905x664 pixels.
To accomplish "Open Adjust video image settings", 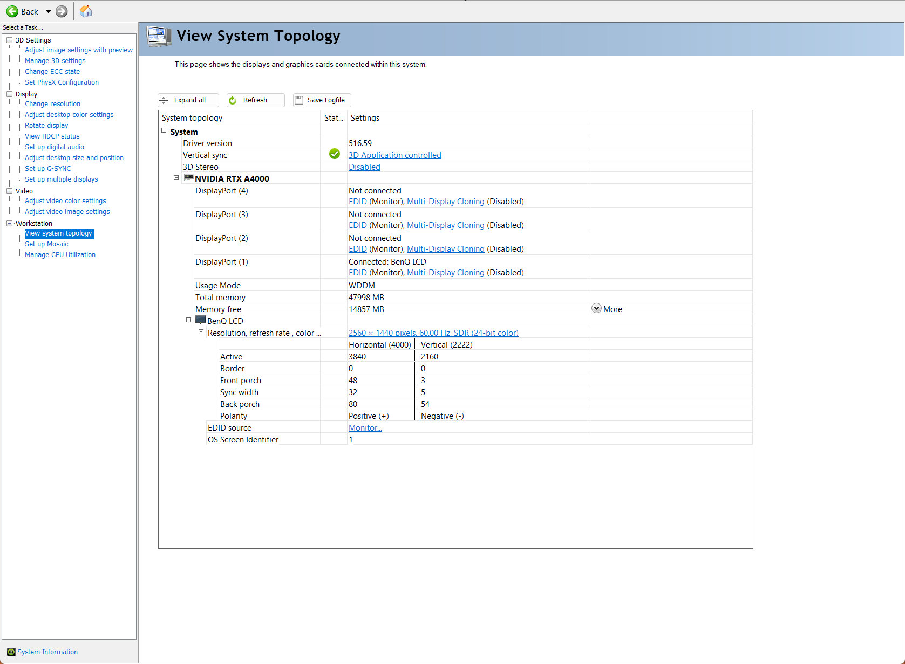I will (x=67, y=212).
